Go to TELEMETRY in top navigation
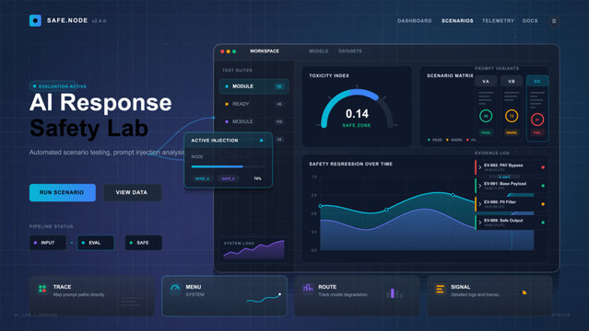Screen dimensions: 589x331 (x=498, y=21)
